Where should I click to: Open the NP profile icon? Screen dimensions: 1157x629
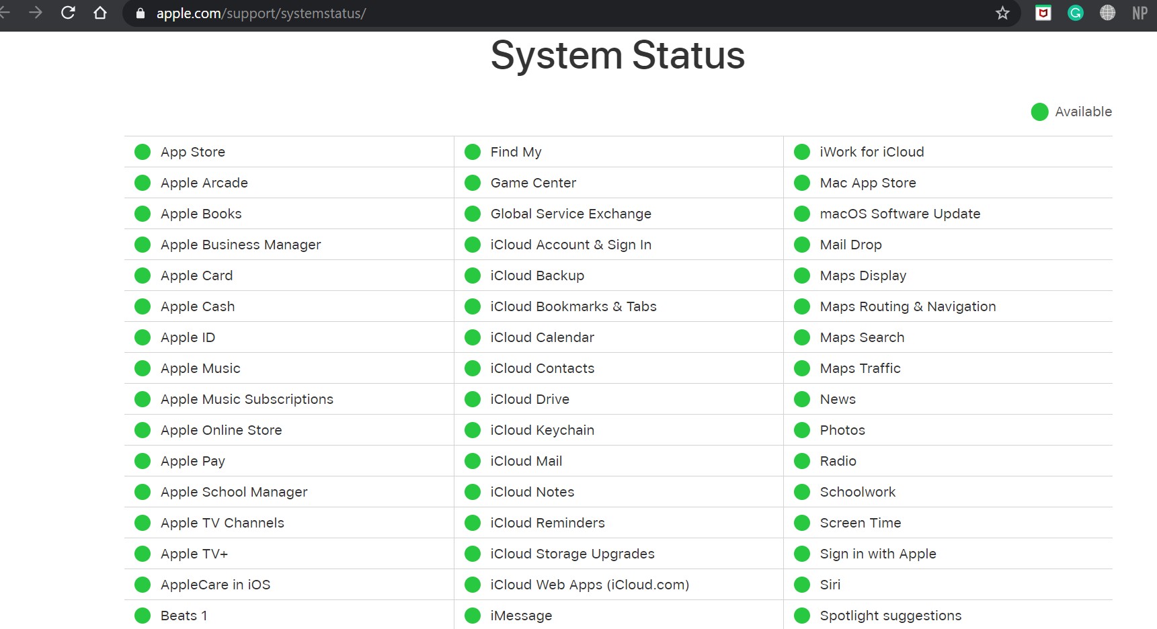tap(1140, 13)
